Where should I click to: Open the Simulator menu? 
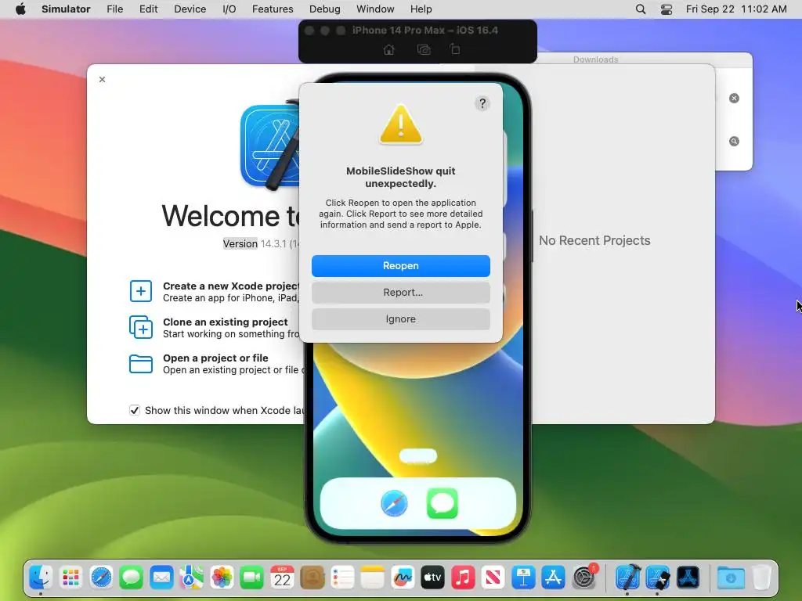click(x=66, y=9)
